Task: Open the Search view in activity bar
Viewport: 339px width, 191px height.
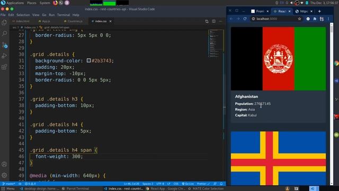Action: click(4, 33)
